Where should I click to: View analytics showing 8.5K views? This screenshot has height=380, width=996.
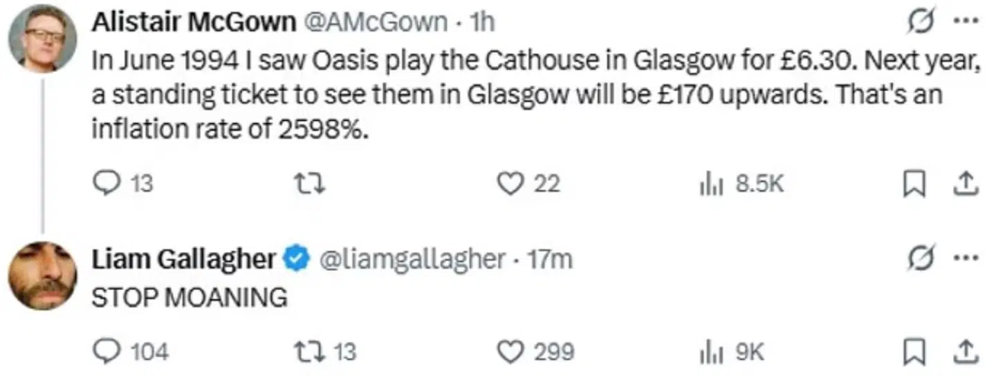point(740,183)
